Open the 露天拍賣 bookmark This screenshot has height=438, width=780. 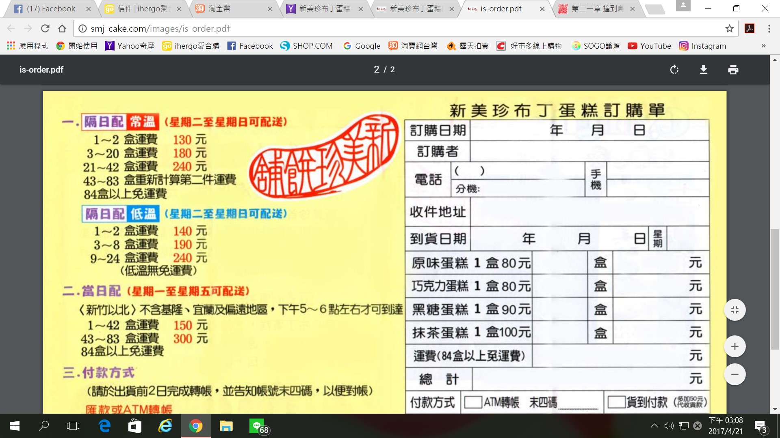(x=468, y=46)
